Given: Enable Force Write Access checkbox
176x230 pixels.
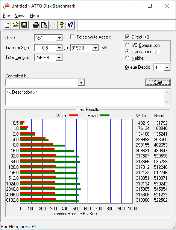Looking at the screenshot, I should pyautogui.click(x=72, y=37).
